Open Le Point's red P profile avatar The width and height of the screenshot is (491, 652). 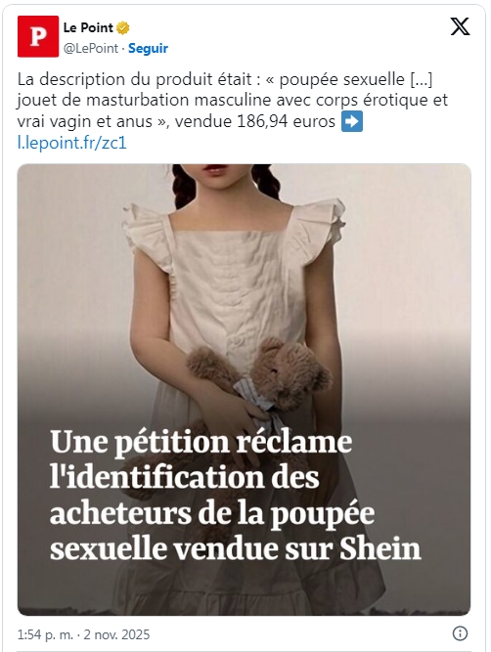pyautogui.click(x=38, y=36)
